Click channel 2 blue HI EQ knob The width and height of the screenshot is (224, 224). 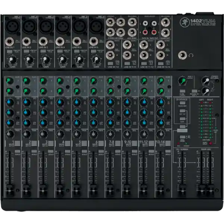click(27, 102)
